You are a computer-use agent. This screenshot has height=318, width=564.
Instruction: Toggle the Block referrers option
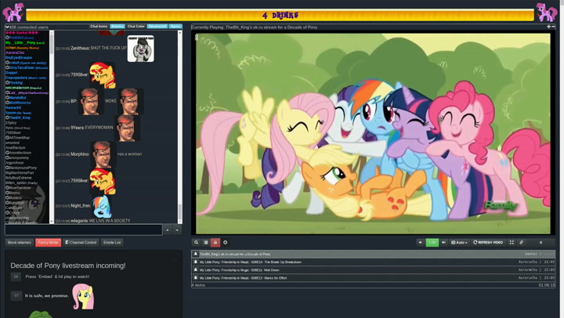(20, 243)
